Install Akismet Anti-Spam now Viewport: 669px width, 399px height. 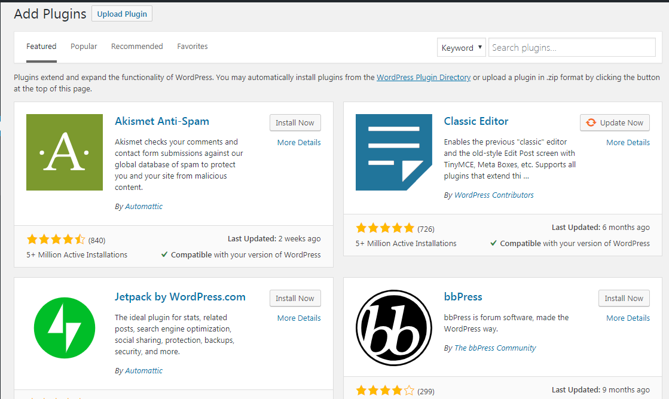295,123
